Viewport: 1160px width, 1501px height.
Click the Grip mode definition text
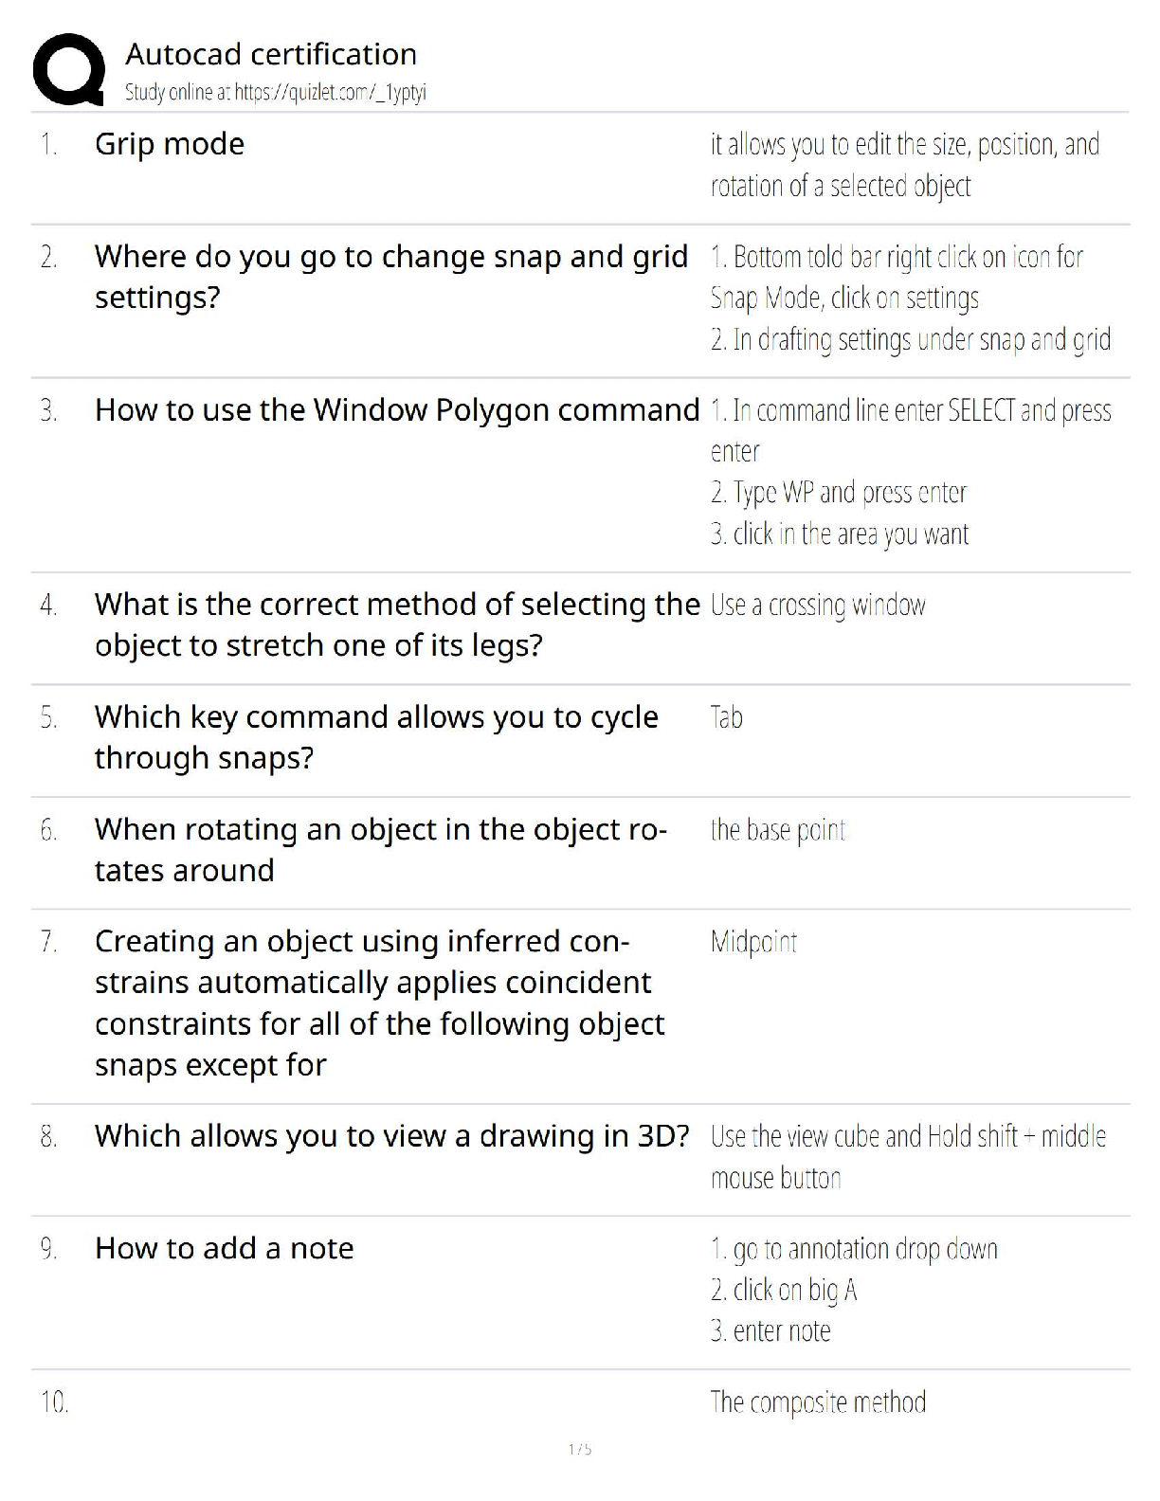click(904, 165)
